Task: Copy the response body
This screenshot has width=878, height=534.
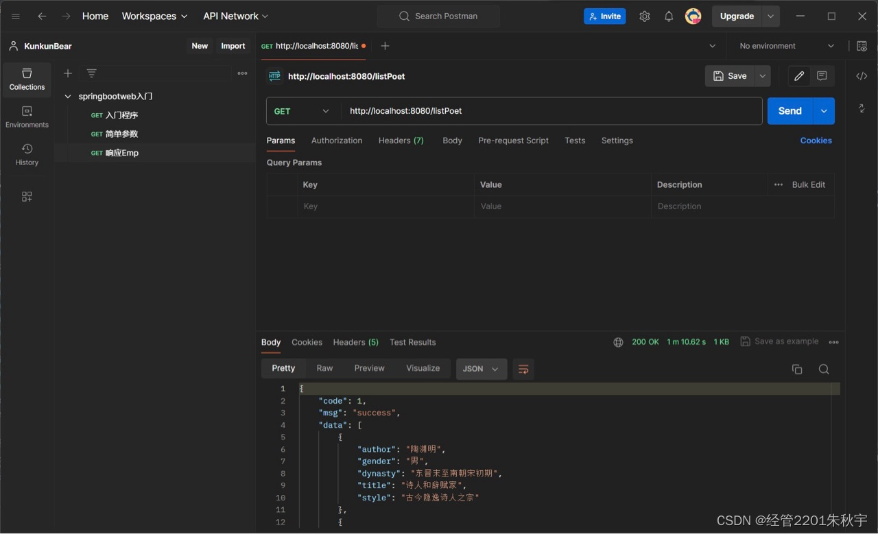Action: click(x=797, y=369)
